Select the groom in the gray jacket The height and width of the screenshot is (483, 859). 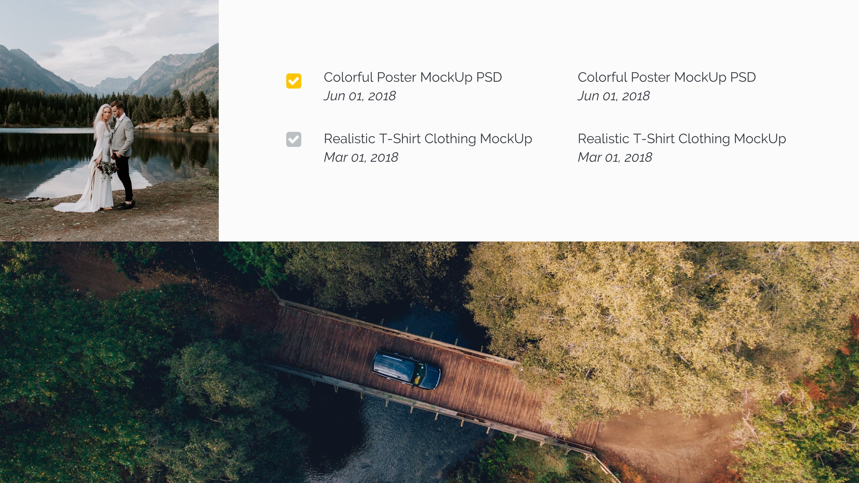[123, 154]
